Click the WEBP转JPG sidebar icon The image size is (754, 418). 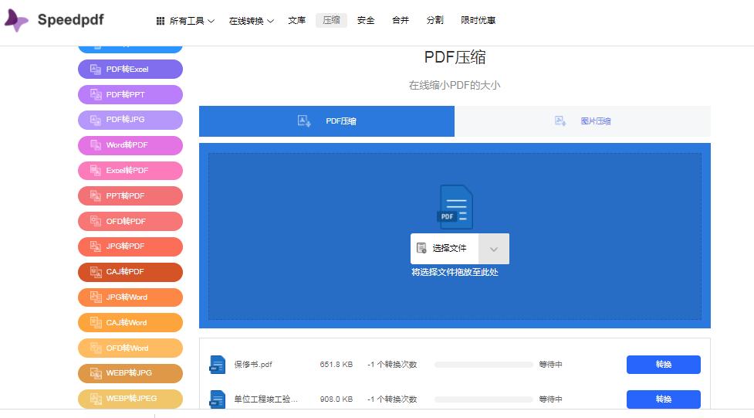pyautogui.click(x=96, y=372)
